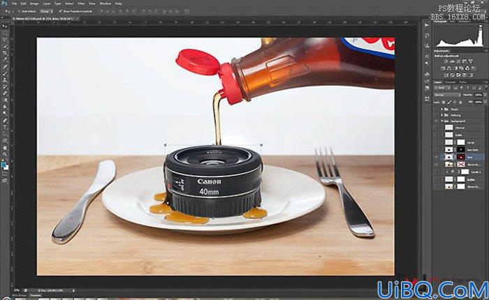Add a Black & White adjustment layer
This screenshot has width=489, height=300.
[455, 68]
